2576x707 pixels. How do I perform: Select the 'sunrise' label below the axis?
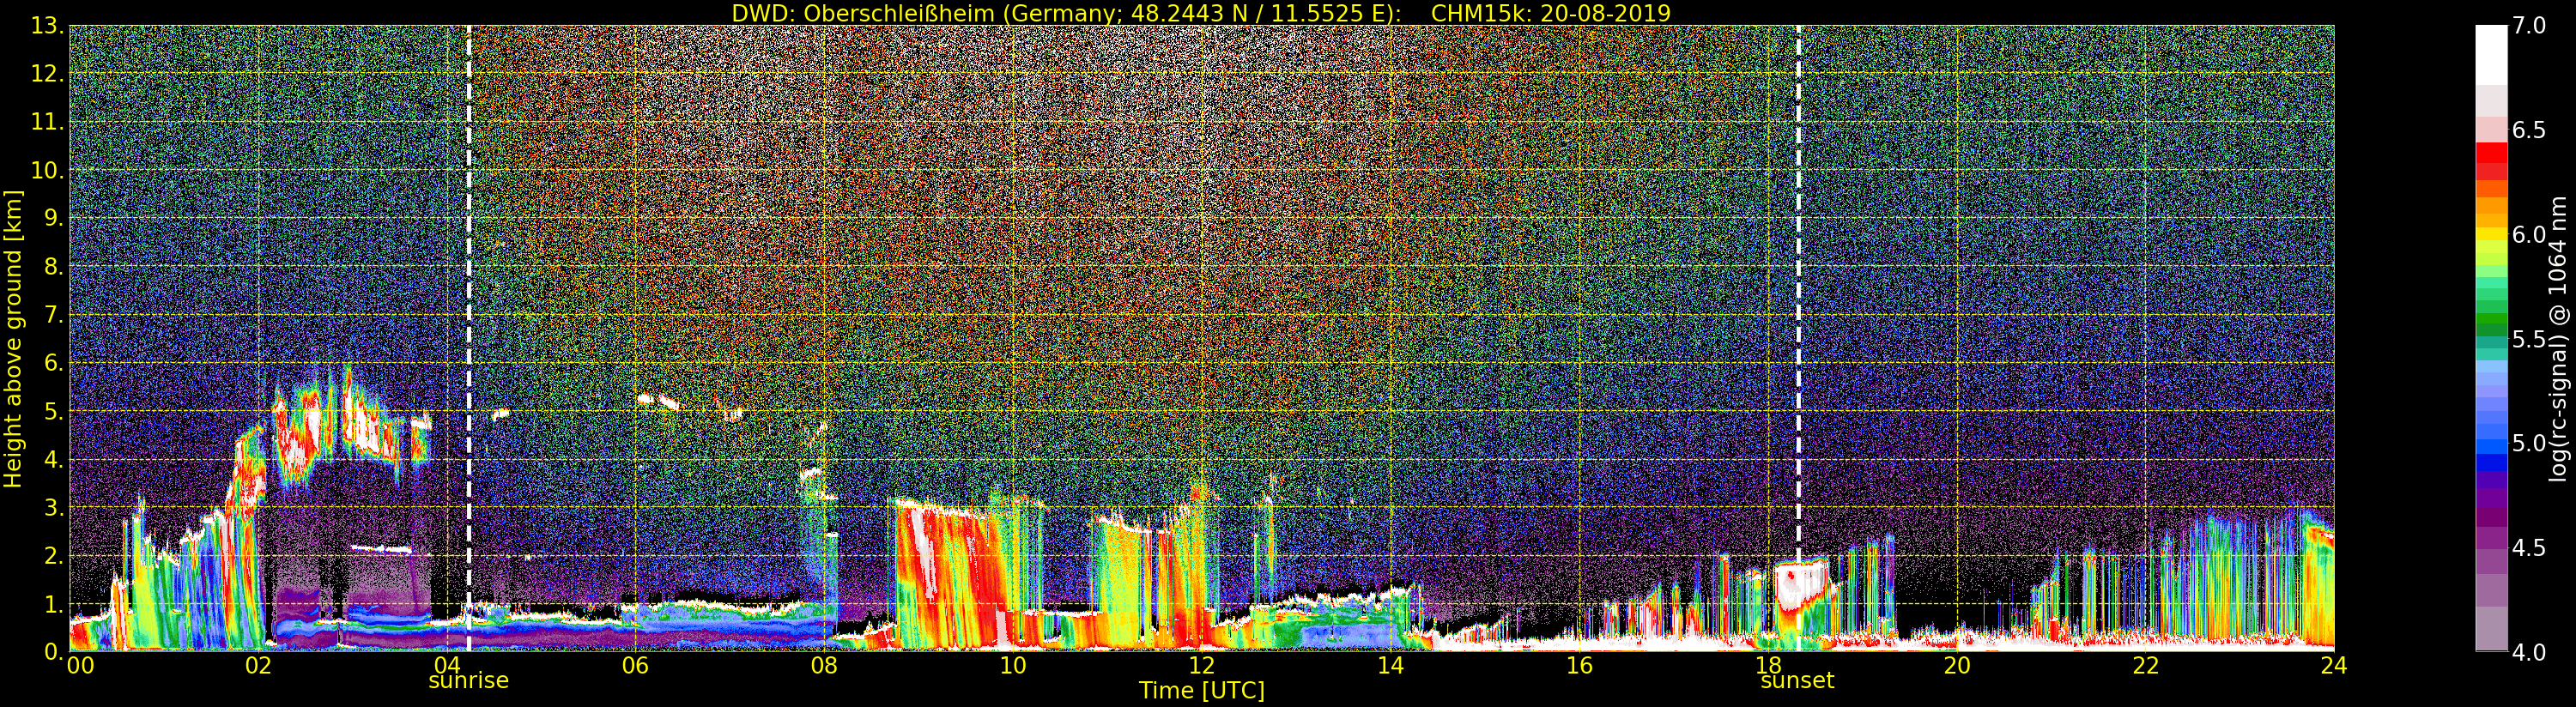(x=468, y=681)
